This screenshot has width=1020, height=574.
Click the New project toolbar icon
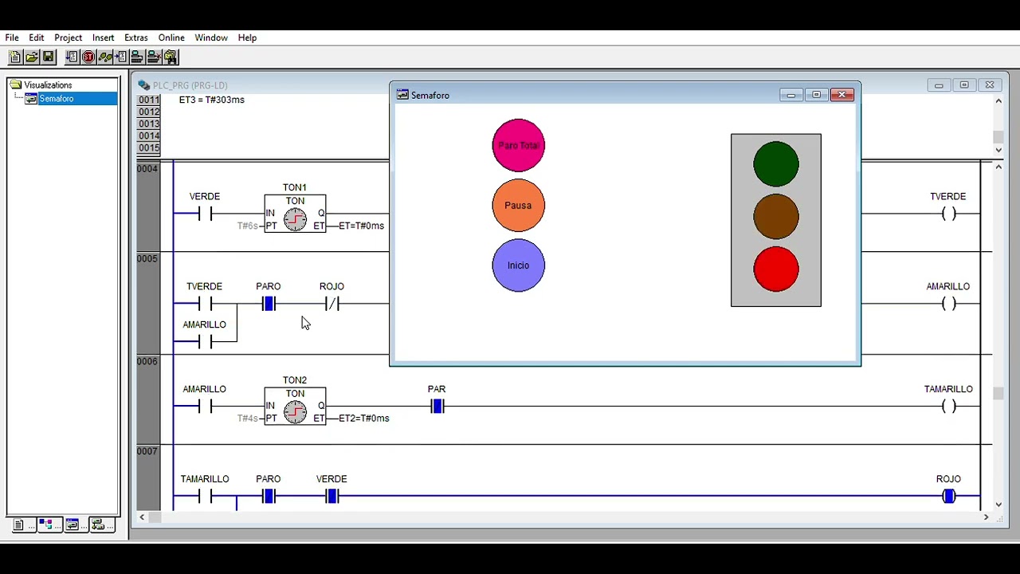(14, 57)
